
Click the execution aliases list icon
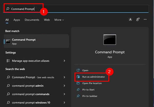point(8,61)
